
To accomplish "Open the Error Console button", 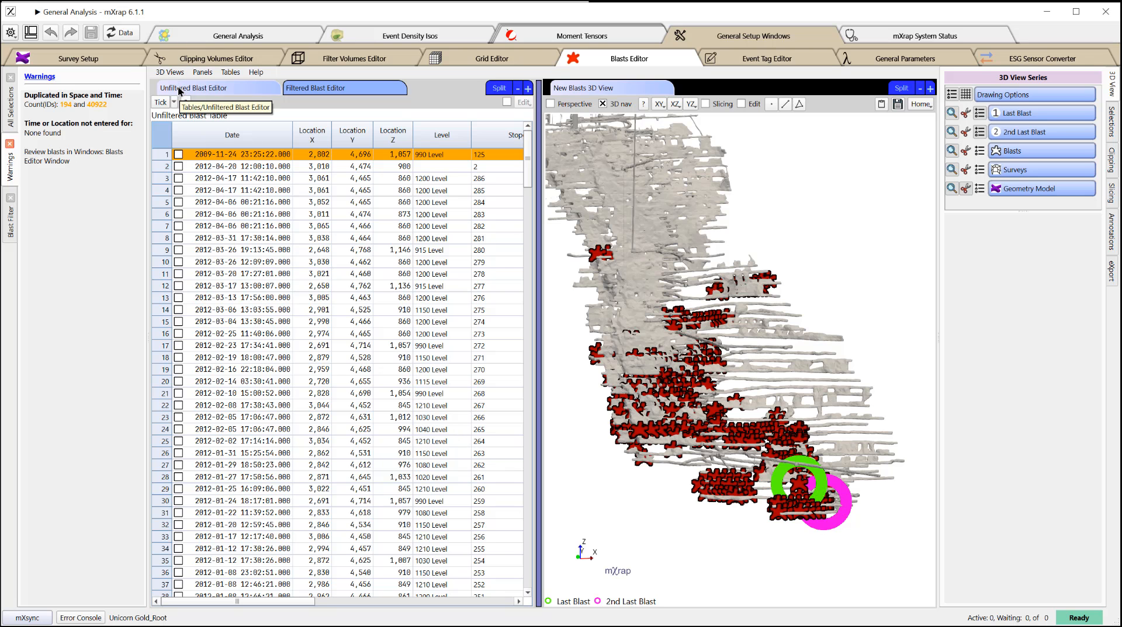I will 81,618.
